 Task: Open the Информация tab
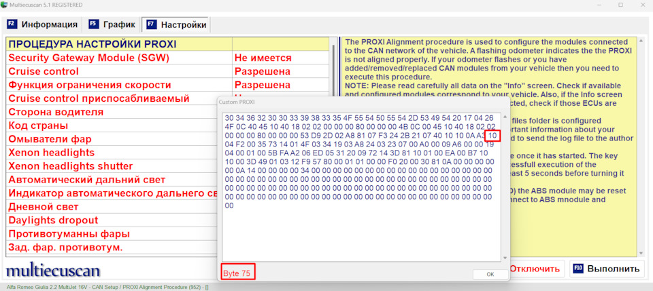pos(41,24)
